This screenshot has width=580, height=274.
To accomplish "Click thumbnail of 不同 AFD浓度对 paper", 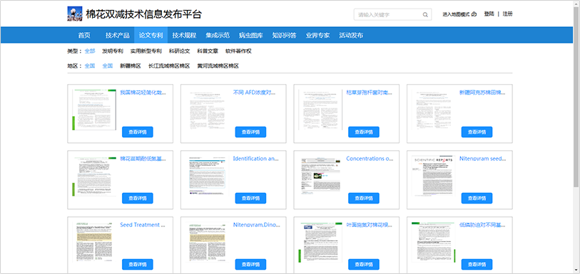I will pos(207,110).
